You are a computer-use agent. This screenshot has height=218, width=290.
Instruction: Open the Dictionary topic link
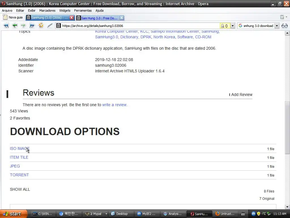(x=129, y=37)
